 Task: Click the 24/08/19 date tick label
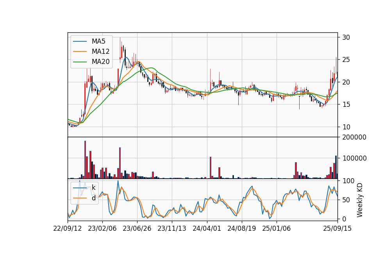pos(241,228)
